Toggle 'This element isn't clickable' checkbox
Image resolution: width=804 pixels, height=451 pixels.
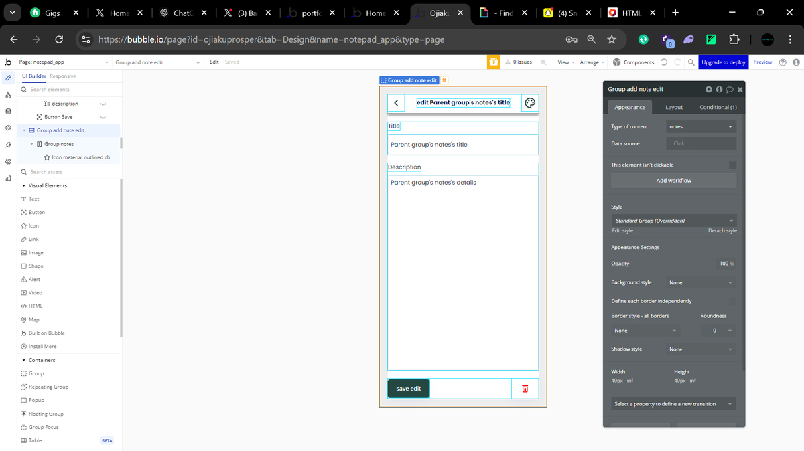click(732, 165)
